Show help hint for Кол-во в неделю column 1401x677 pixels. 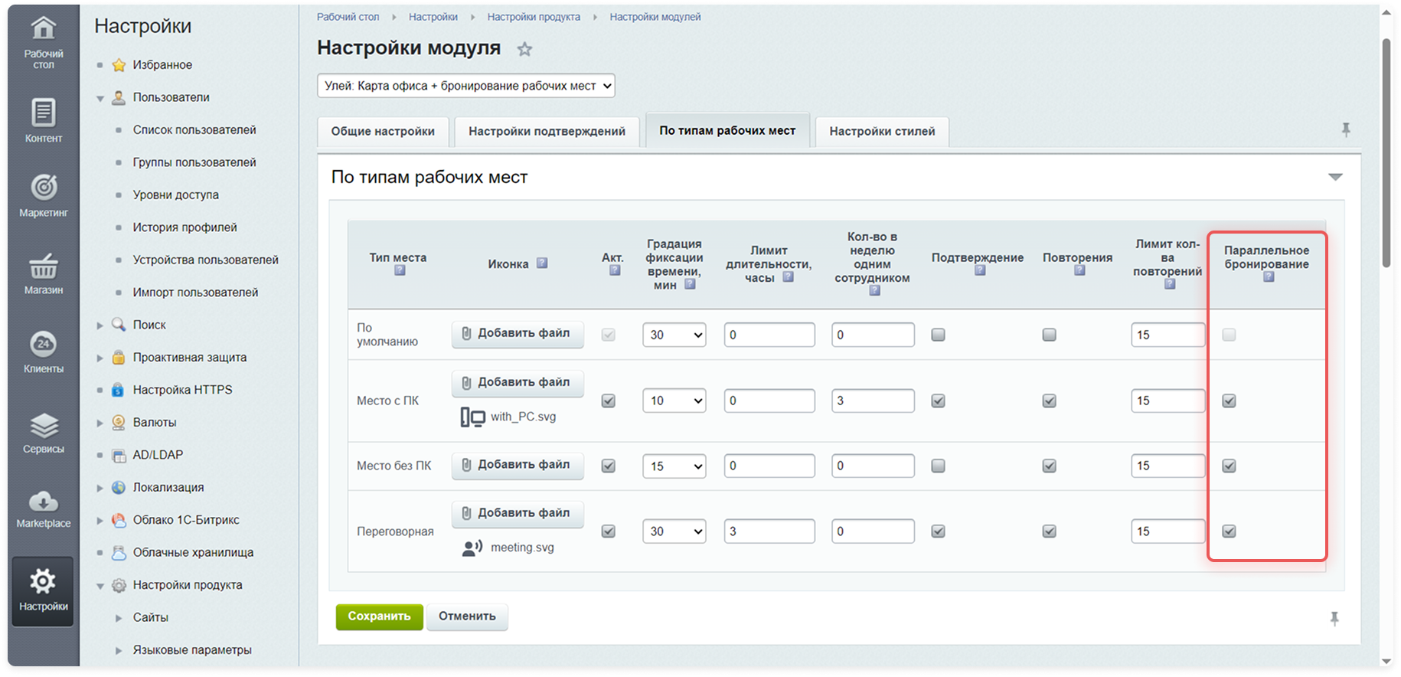click(874, 291)
